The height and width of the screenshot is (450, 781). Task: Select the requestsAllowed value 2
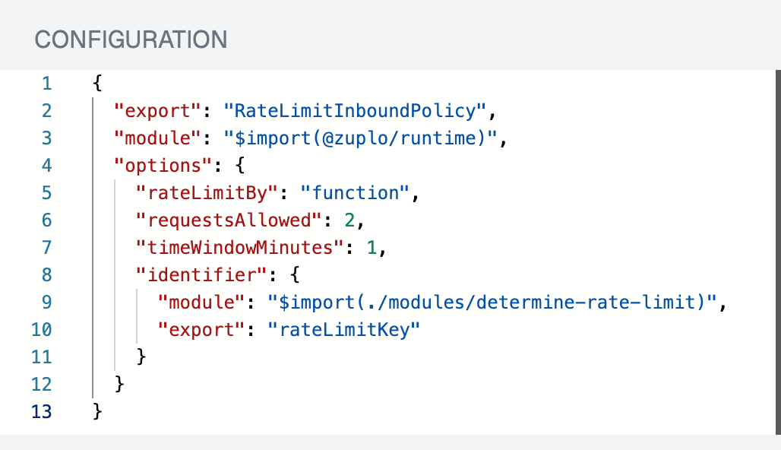coord(349,220)
